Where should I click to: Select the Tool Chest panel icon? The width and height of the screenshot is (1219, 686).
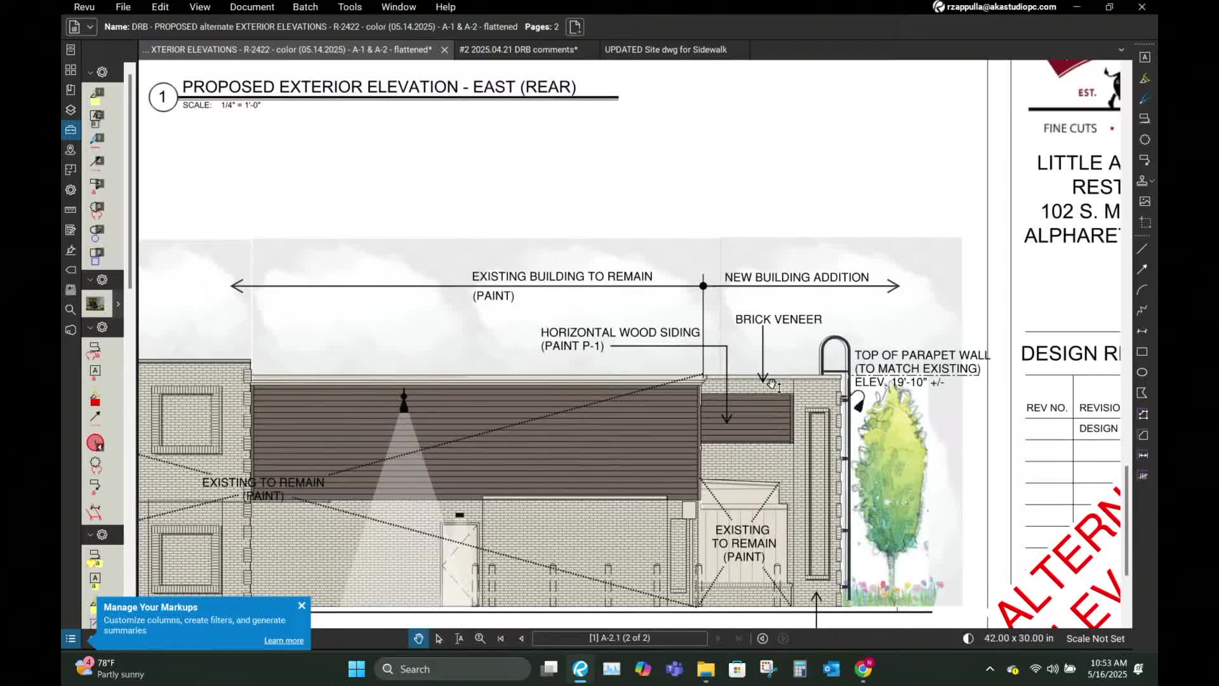click(70, 130)
